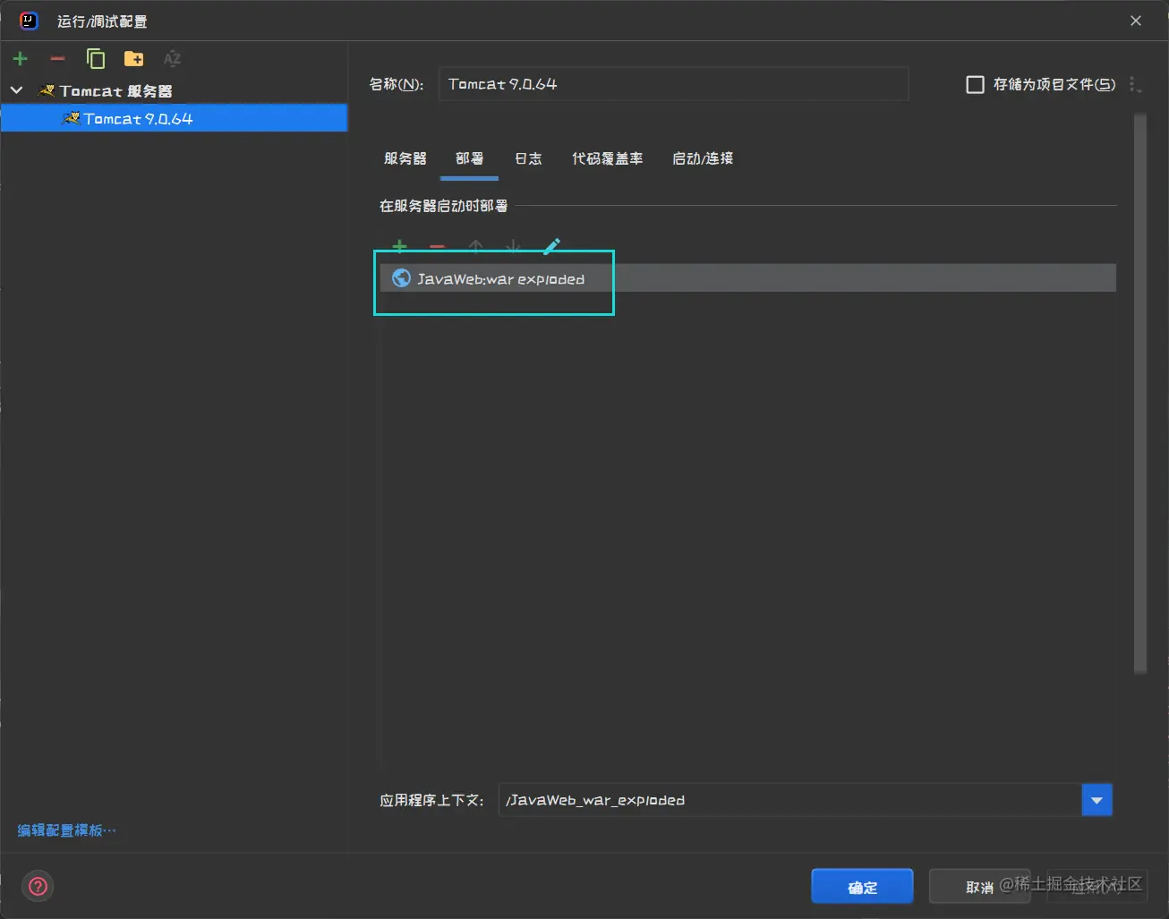Open the vertical dots options menu
Image resolution: width=1169 pixels, height=919 pixels.
1134,84
